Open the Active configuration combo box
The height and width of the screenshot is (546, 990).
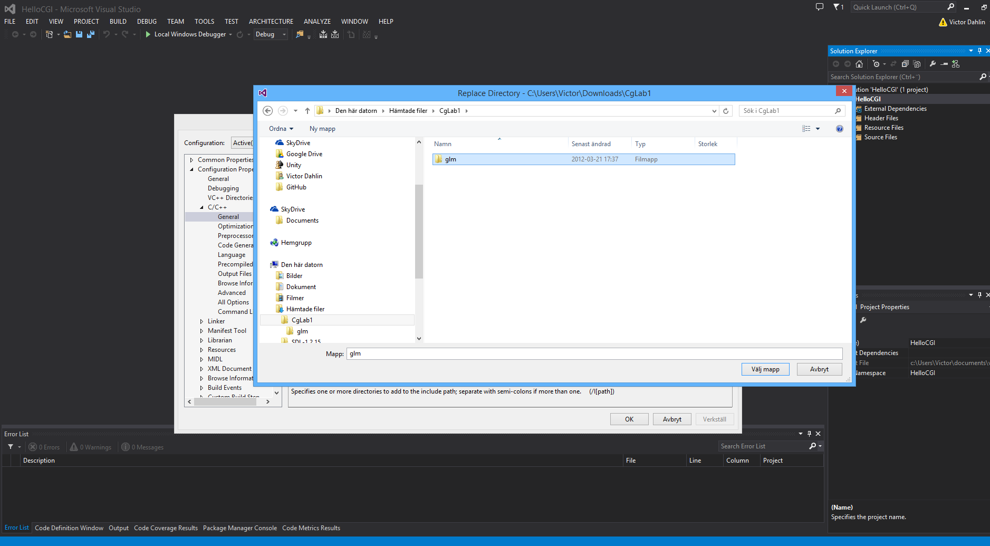click(243, 143)
